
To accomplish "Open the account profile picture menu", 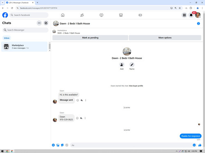I will click(198, 15).
